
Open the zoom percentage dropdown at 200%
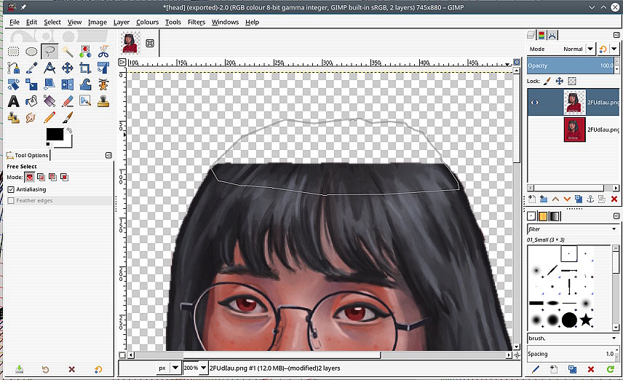tap(203, 368)
